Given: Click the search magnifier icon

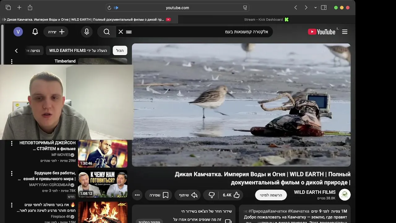Looking at the screenshot, I should tap(106, 32).
